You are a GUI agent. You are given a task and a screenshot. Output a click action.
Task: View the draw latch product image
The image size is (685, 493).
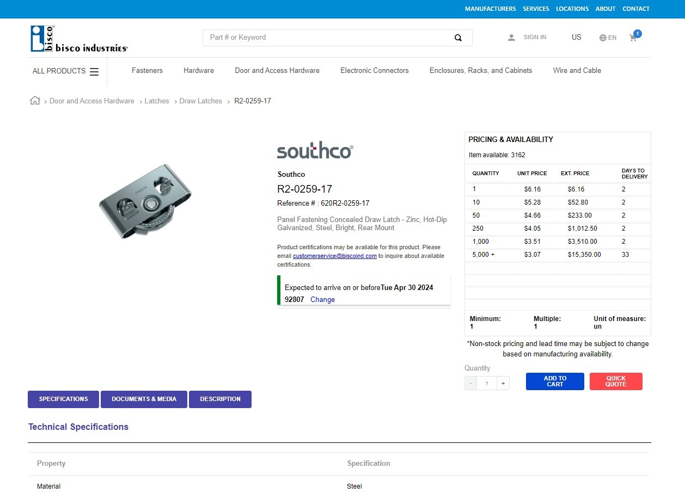coord(145,200)
